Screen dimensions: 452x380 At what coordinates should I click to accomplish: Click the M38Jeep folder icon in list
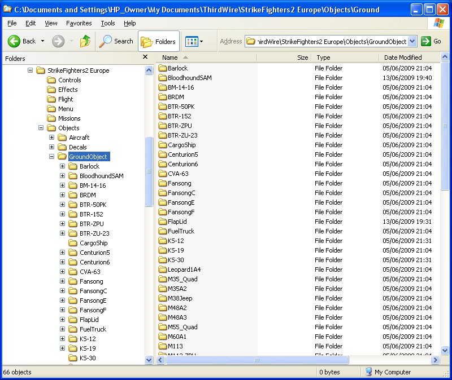[x=163, y=298]
